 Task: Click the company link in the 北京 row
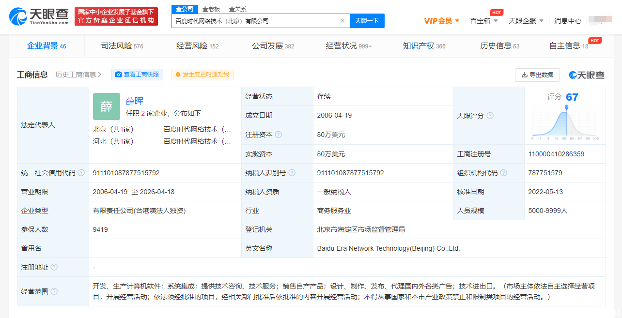click(x=197, y=129)
